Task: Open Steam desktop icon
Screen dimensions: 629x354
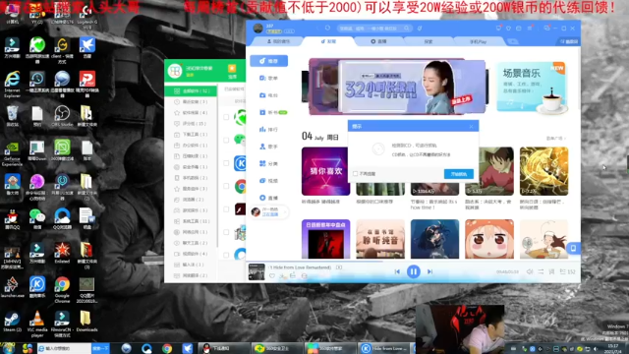Action: tap(12, 322)
